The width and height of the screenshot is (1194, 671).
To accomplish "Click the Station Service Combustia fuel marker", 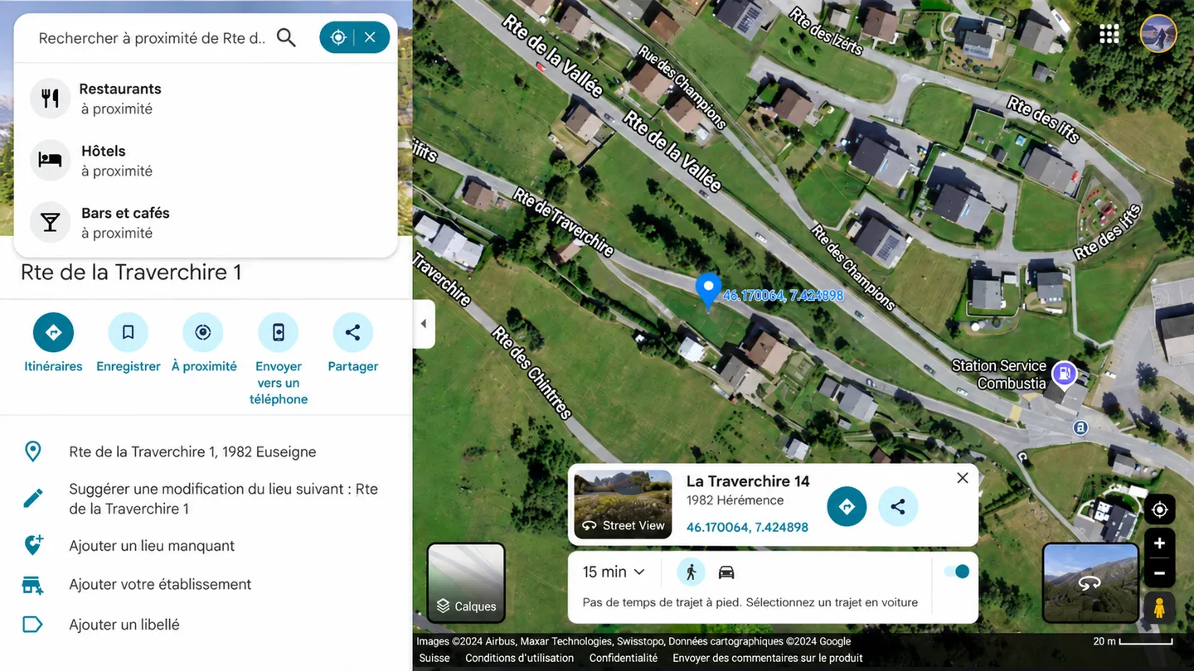I will pos(1064,374).
